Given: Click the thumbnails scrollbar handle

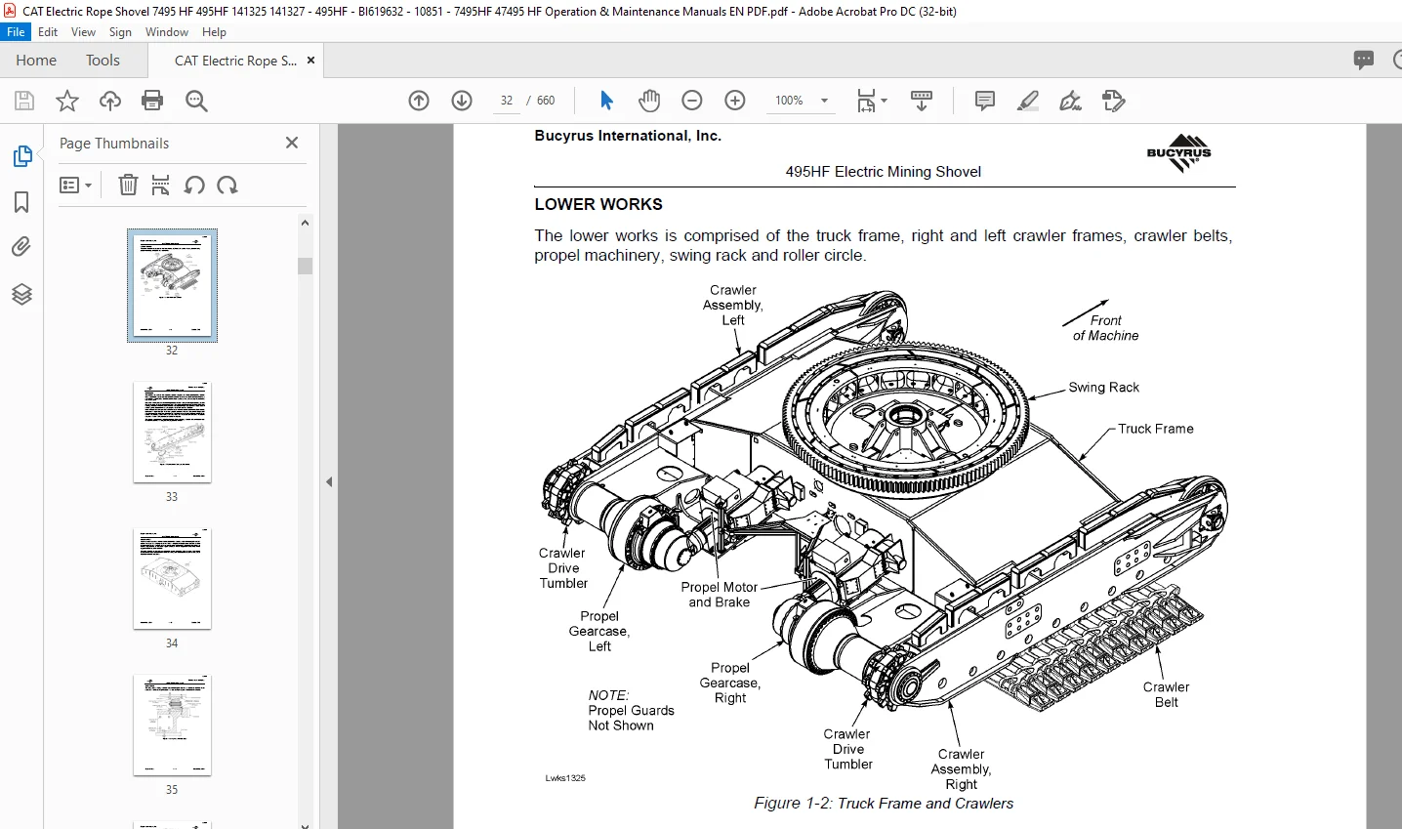Looking at the screenshot, I should (x=305, y=266).
